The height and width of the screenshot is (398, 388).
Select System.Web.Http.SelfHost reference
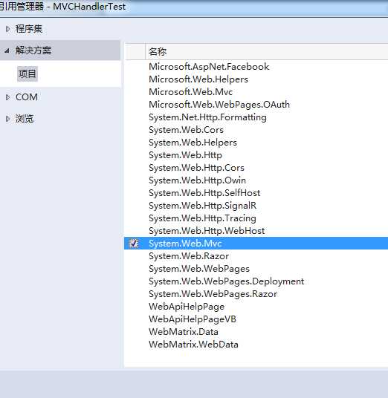click(204, 193)
